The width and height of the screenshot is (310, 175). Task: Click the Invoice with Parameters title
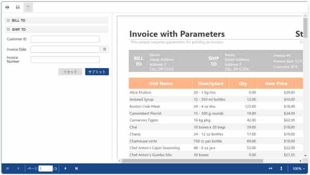point(177,34)
